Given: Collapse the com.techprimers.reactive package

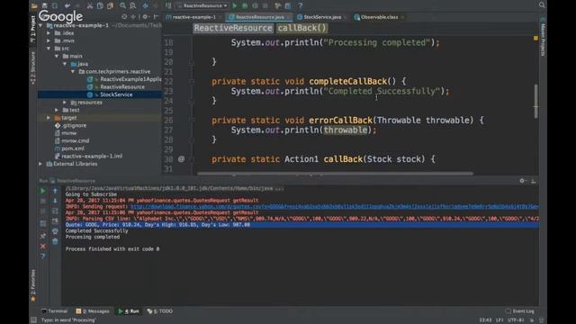Looking at the screenshot, I should tap(73, 72).
